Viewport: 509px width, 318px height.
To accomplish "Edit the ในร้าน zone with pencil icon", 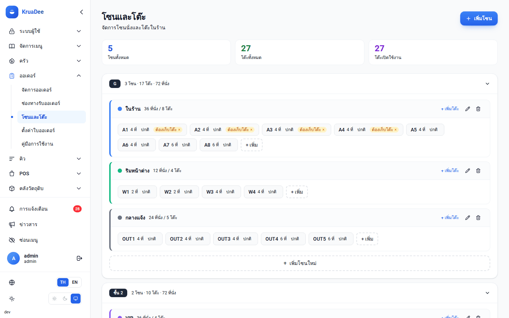I will pyautogui.click(x=468, y=109).
